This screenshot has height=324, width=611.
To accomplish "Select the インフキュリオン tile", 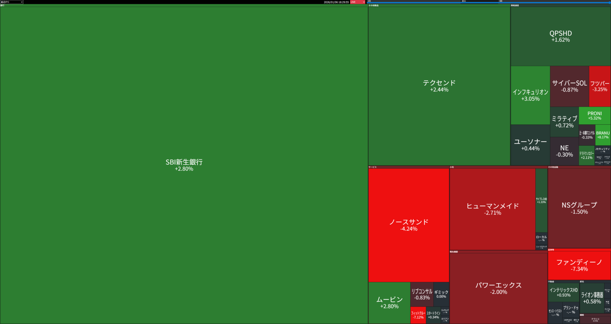I will tap(530, 95).
